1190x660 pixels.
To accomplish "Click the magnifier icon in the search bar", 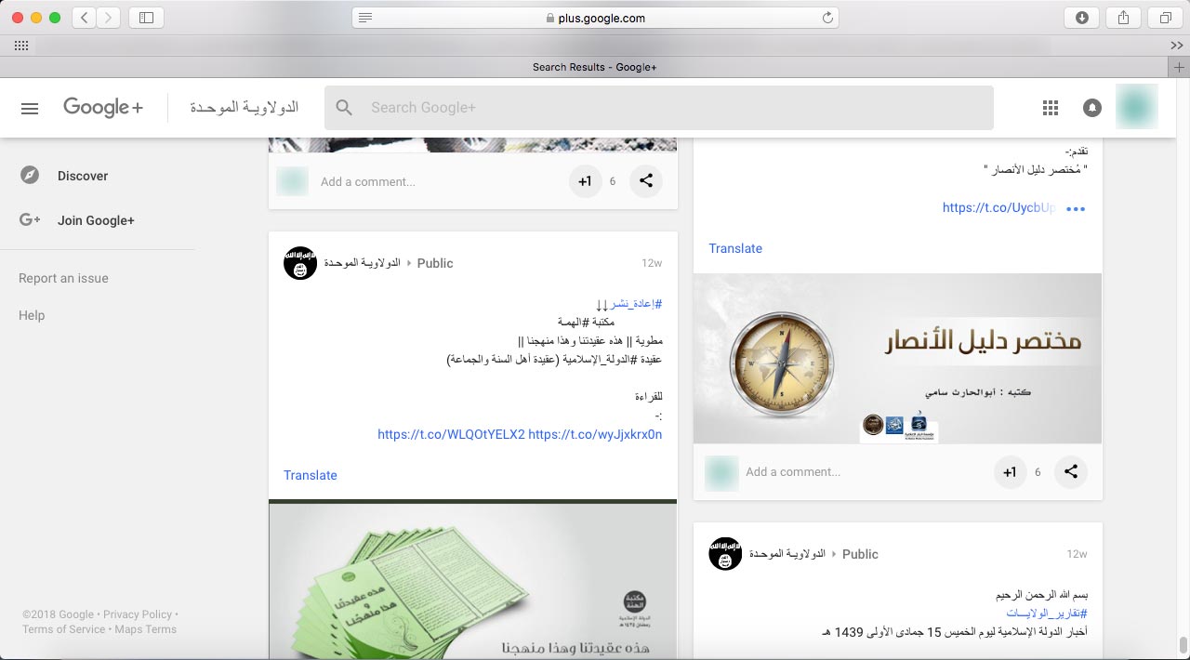I will click(344, 108).
